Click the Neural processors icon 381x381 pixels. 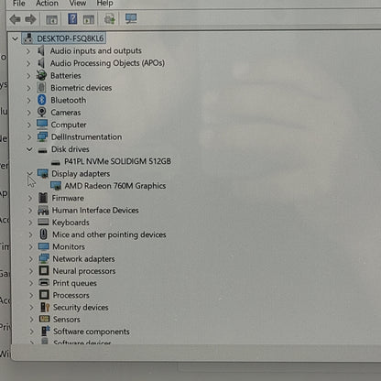click(44, 270)
